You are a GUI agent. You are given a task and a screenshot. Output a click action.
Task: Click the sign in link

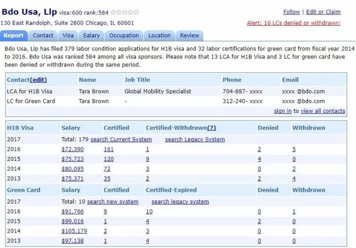pos(283,111)
